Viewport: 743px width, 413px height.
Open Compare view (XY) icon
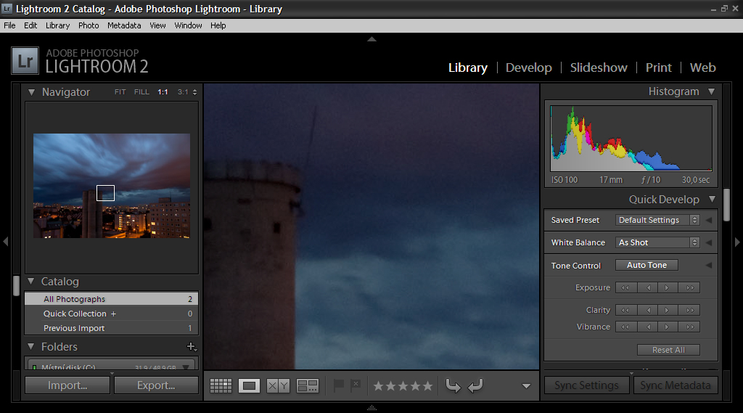[278, 386]
